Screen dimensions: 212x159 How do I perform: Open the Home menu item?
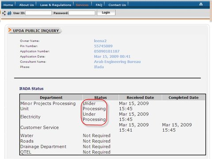click(x=8, y=5)
